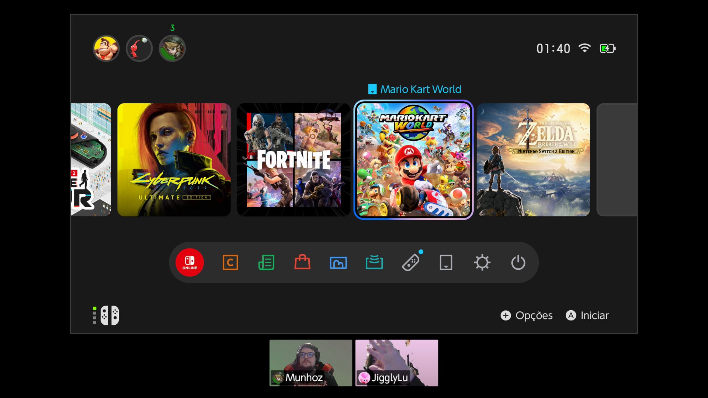Launch the Mario Kart World tile
Screen dimensions: 708x398
pos(413,160)
